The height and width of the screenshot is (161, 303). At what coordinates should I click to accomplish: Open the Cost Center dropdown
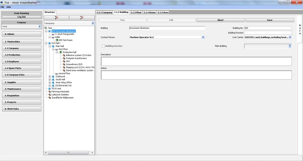coord(290,37)
